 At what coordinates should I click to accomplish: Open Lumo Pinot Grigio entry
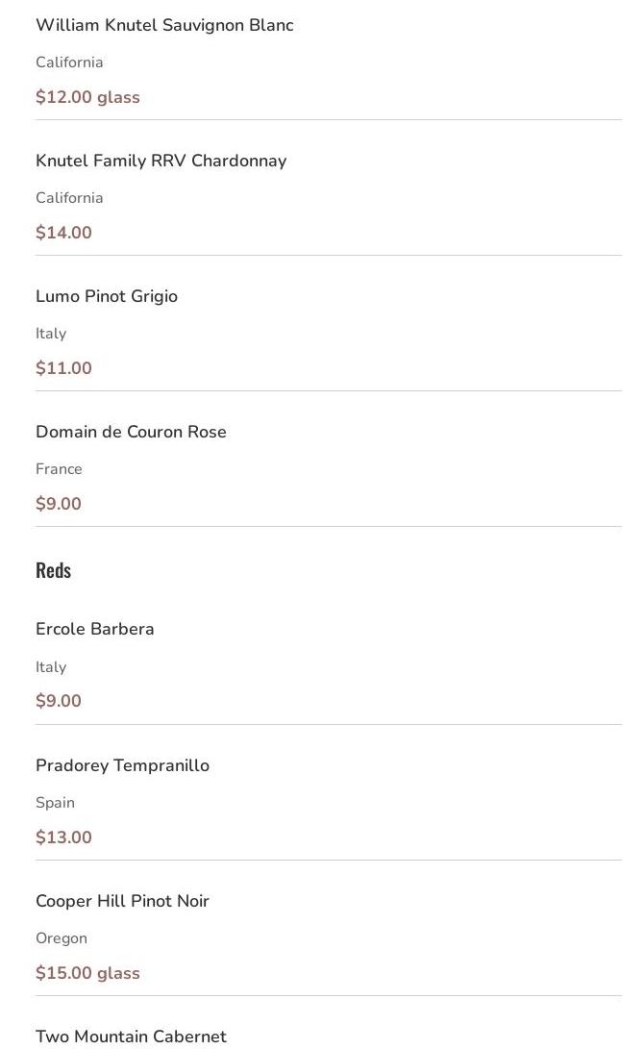tap(107, 297)
